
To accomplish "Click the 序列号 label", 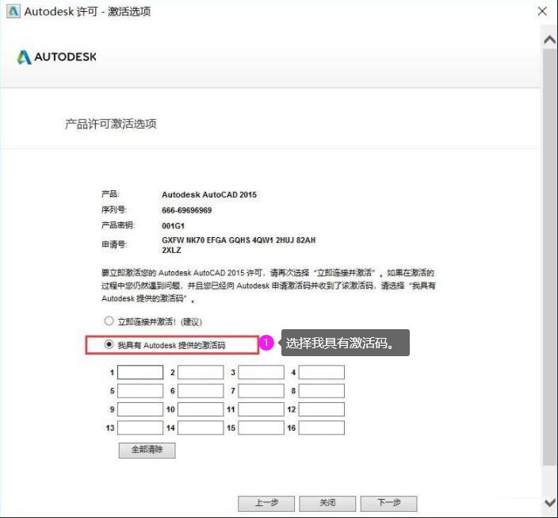I will tap(114, 209).
